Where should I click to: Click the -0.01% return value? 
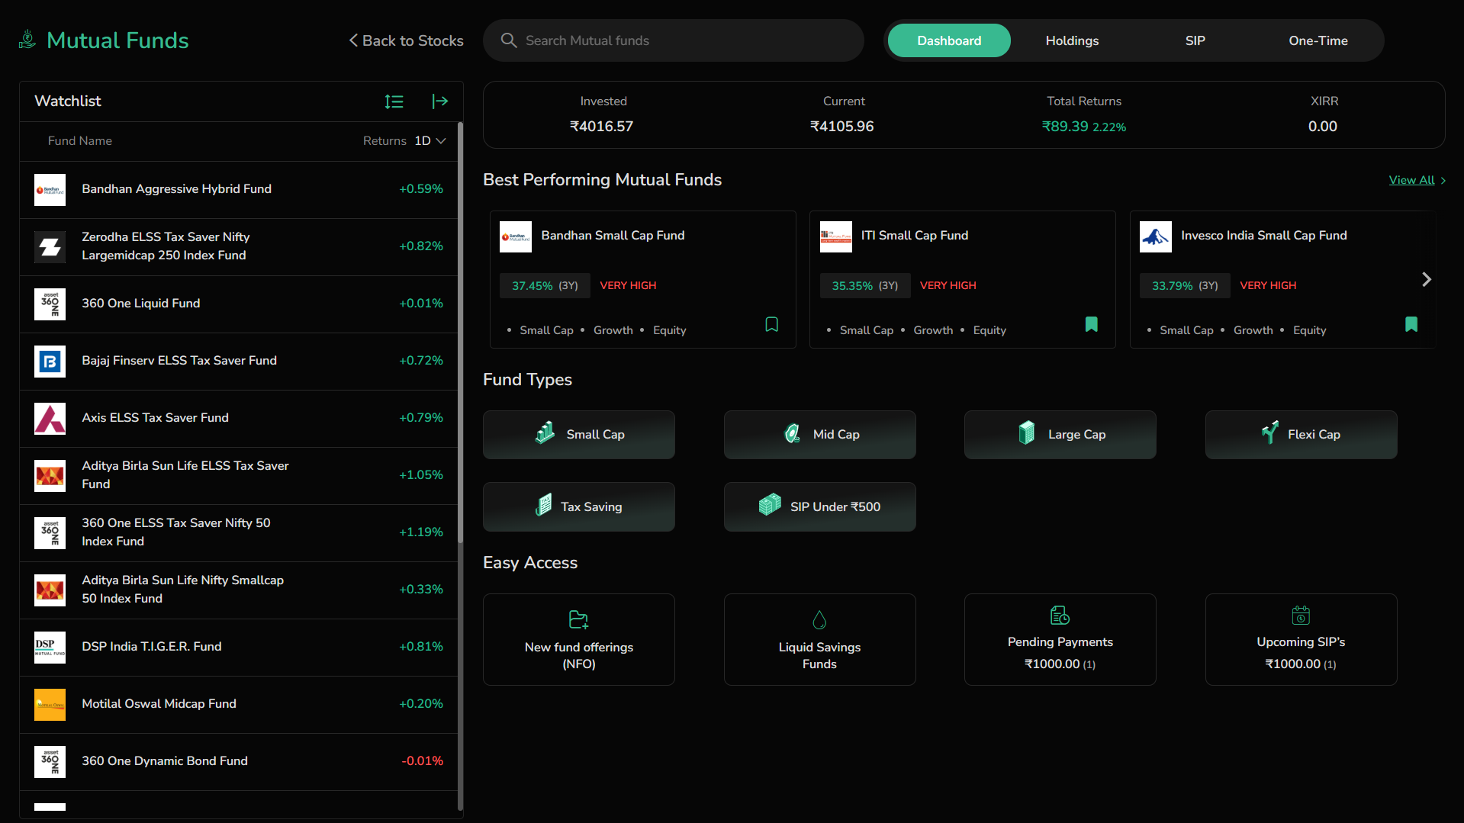pos(422,761)
